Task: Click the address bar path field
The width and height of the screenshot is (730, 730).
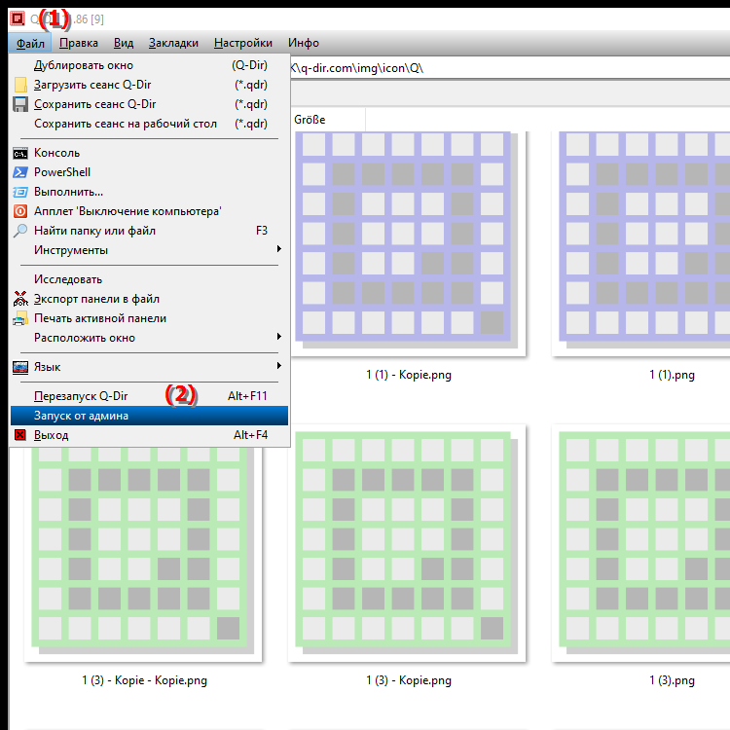Action: pos(506,68)
